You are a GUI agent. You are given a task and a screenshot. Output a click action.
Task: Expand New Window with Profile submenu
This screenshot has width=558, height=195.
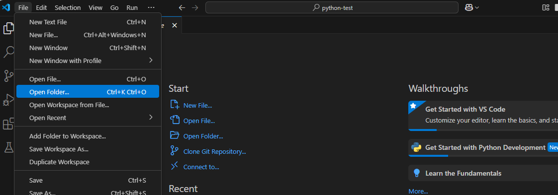coord(88,61)
